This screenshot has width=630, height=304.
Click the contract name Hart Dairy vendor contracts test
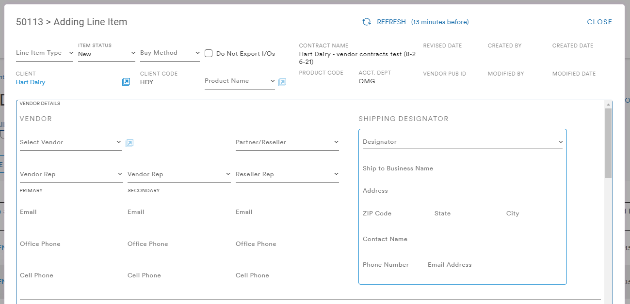coord(357,58)
